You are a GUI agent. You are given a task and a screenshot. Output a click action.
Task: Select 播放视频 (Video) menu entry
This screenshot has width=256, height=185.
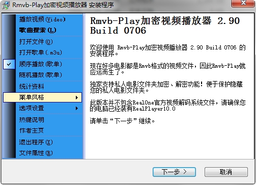[x=42, y=19]
